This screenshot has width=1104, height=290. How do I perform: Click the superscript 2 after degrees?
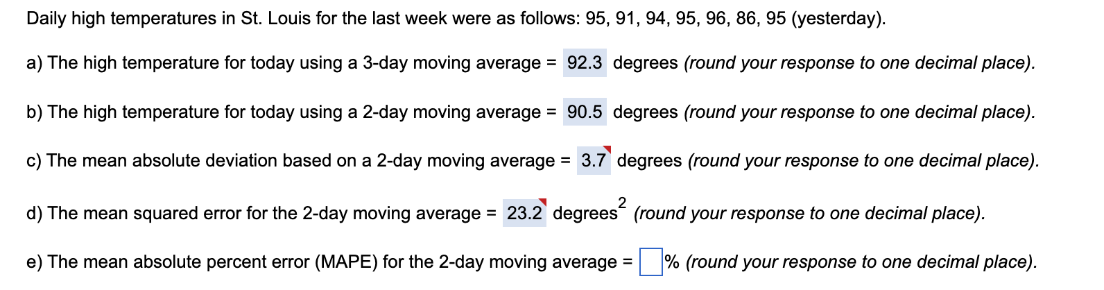pyautogui.click(x=622, y=202)
